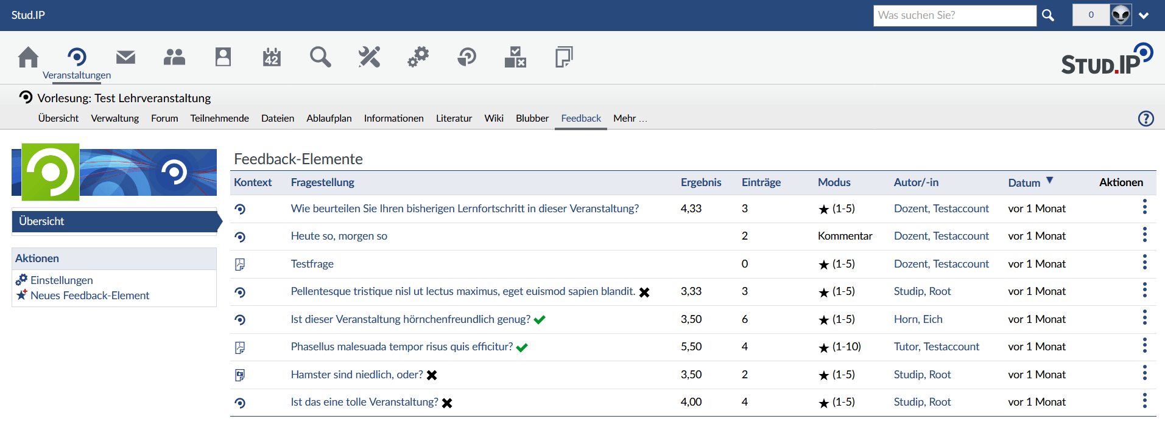Click the help question mark icon

[1146, 119]
